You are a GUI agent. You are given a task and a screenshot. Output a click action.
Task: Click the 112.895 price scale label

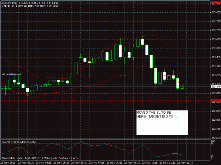coord(216,111)
